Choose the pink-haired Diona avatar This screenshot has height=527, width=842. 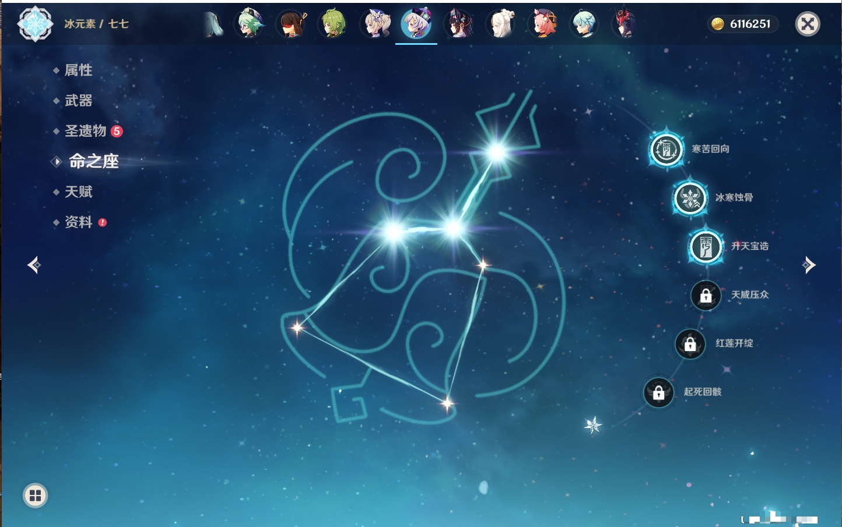[542, 24]
